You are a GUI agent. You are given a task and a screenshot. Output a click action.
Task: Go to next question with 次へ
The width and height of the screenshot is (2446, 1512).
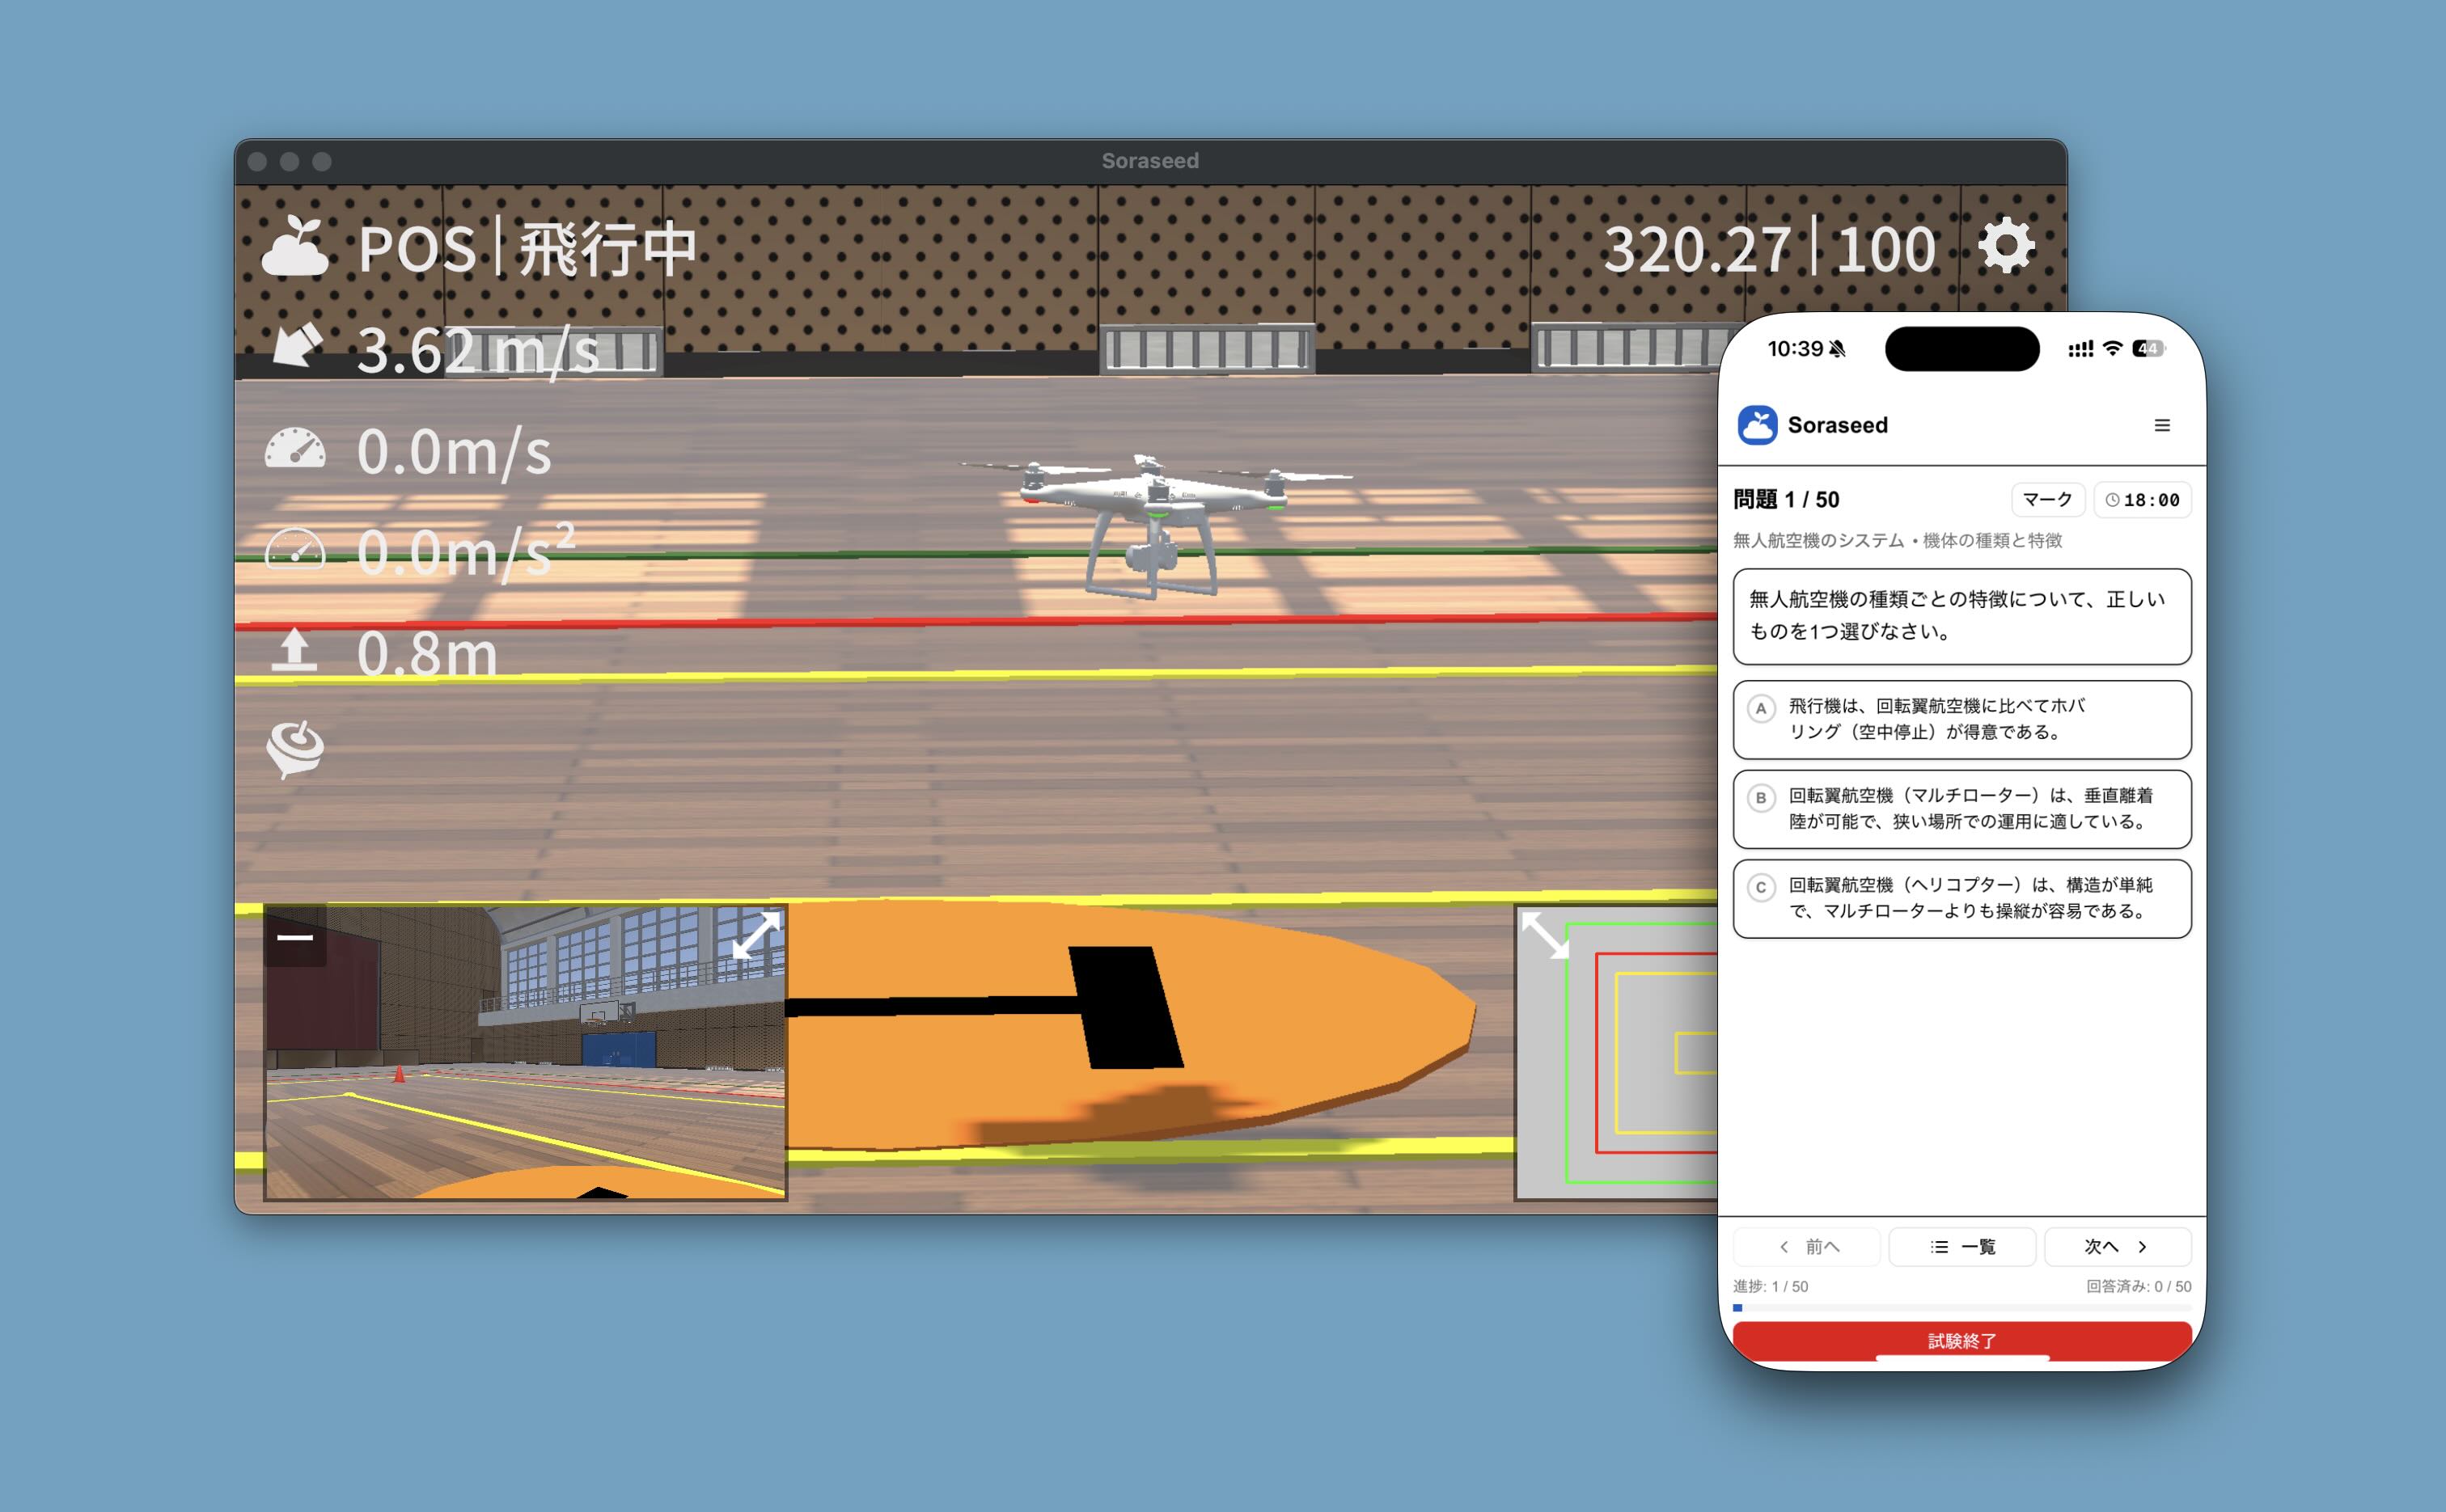click(2117, 1246)
